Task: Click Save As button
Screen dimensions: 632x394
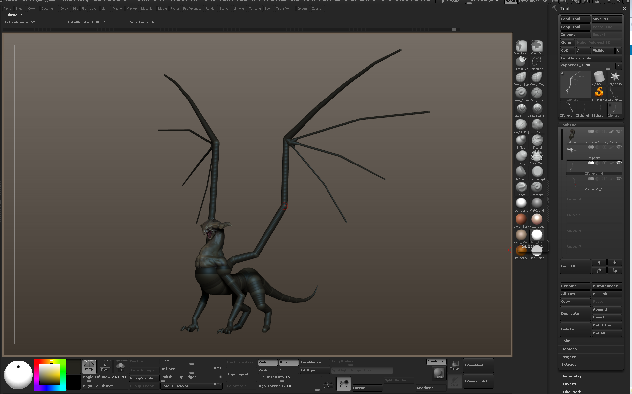Action: [x=607, y=19]
